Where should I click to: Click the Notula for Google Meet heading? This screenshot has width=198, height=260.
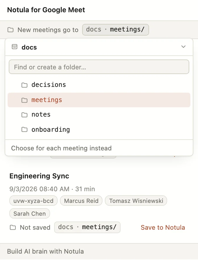46,10
